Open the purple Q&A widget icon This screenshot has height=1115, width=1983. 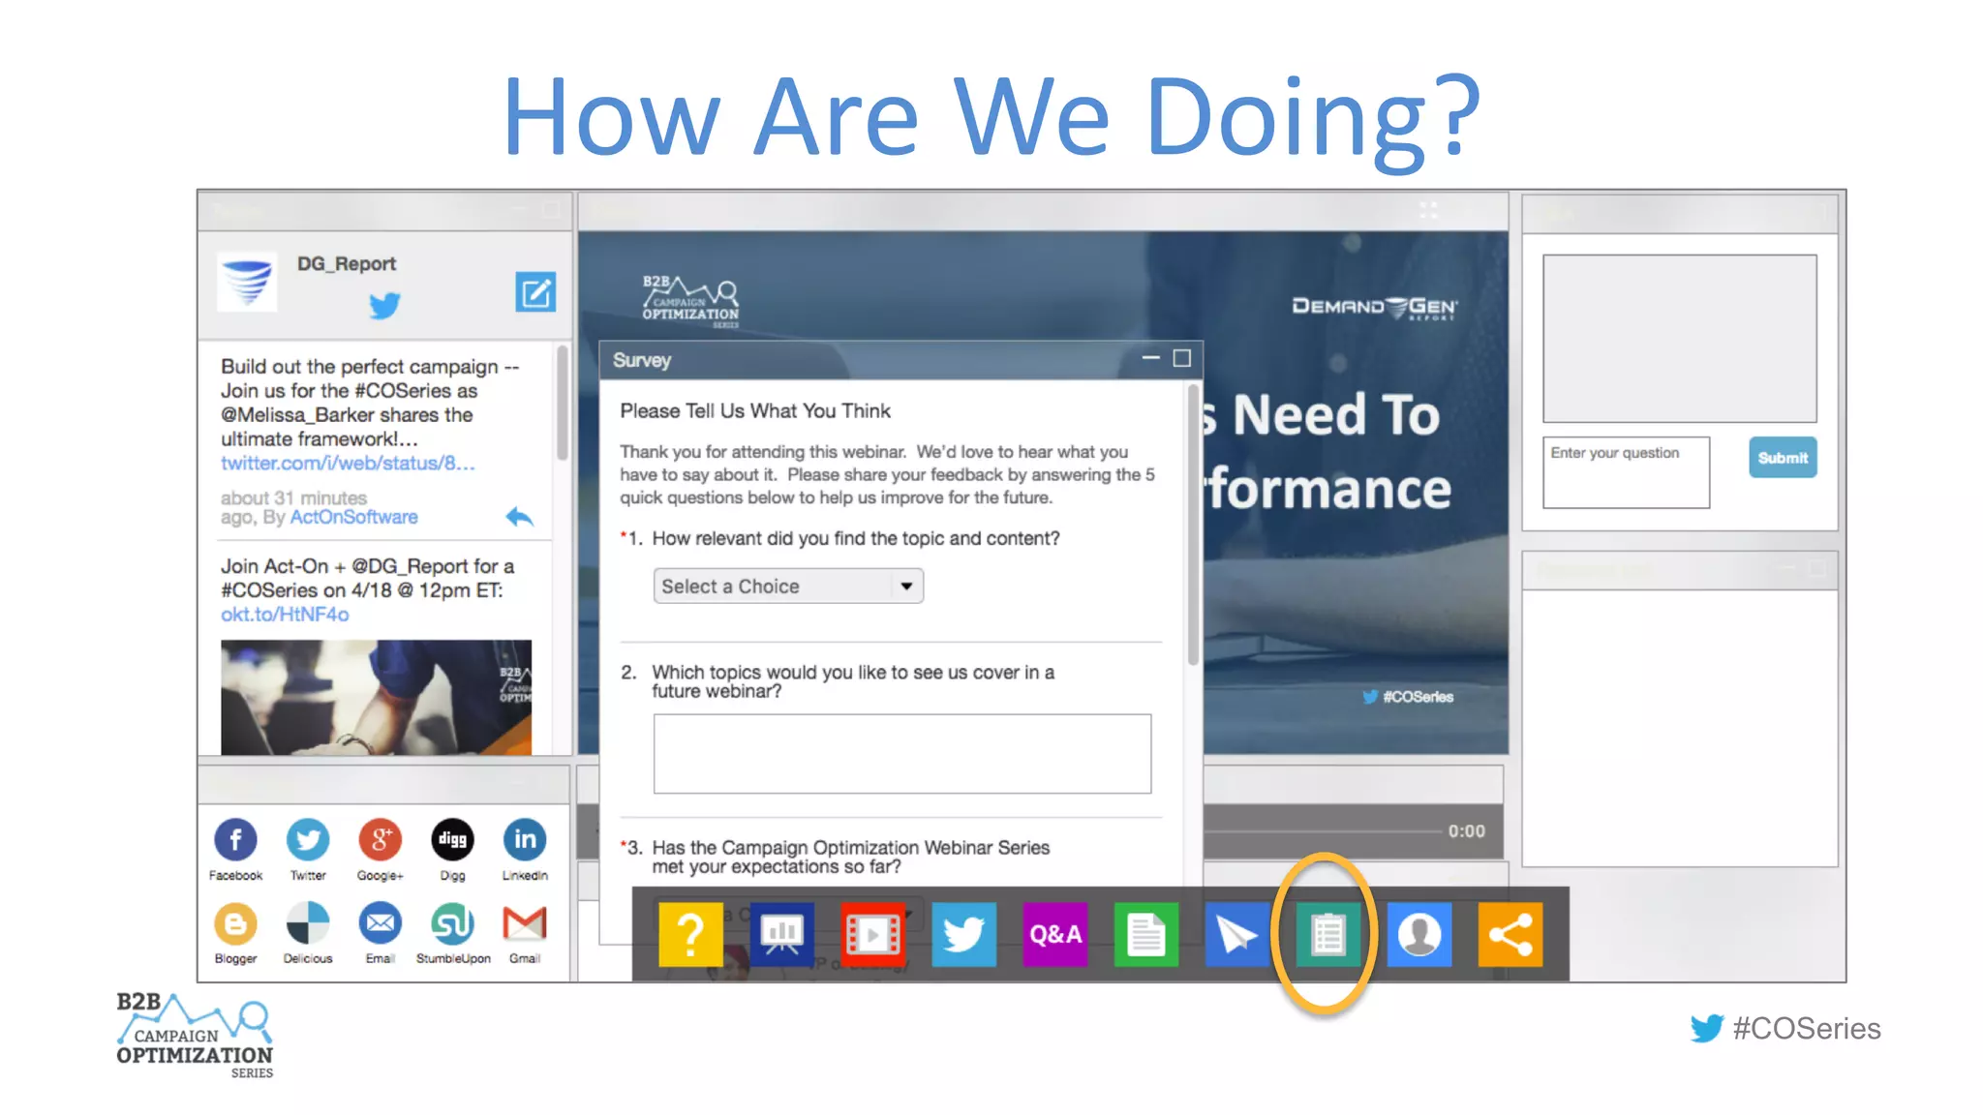point(1054,935)
